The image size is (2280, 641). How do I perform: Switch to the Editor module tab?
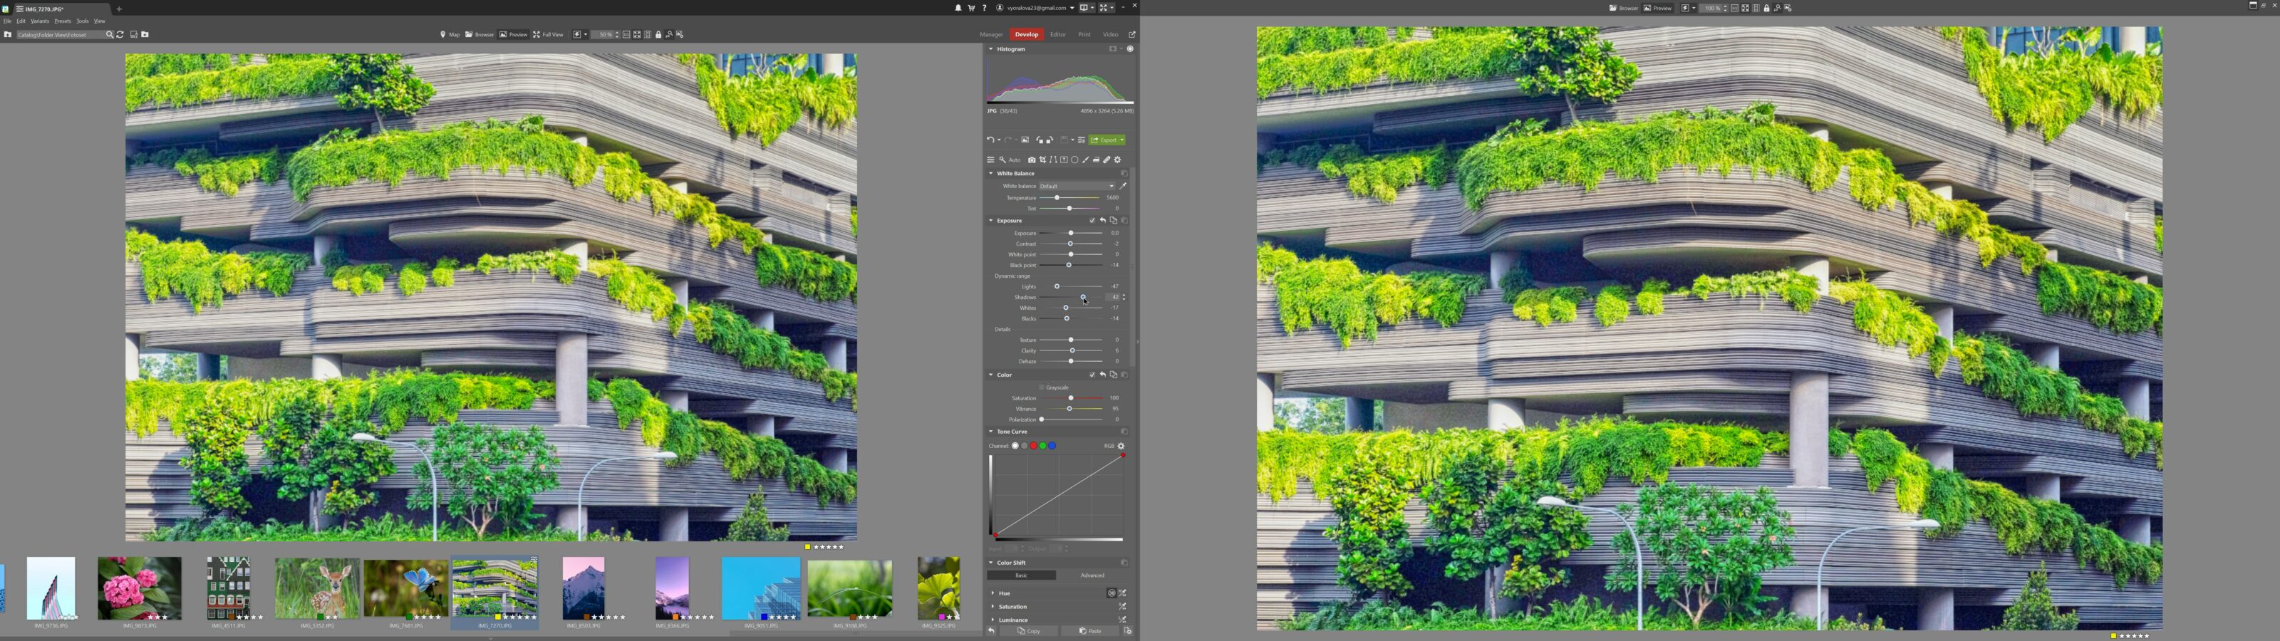point(1057,34)
